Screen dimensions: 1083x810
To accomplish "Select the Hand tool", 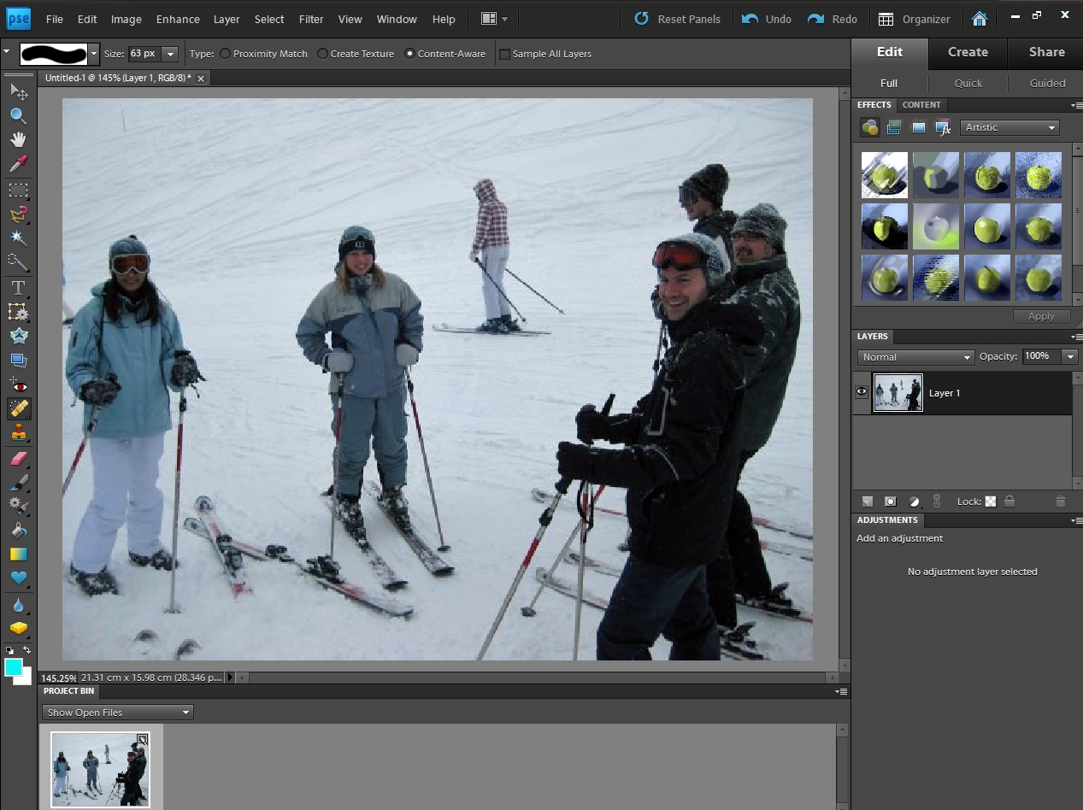I will point(18,139).
